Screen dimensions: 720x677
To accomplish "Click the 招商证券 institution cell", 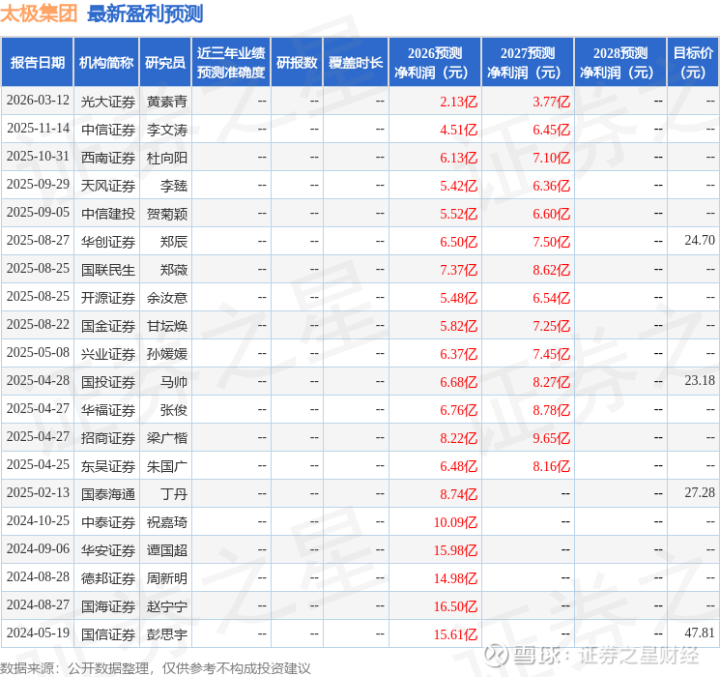I will (x=108, y=438).
